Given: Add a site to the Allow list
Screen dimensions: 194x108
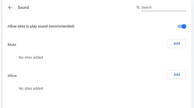Looking at the screenshot, I should pos(177,75).
